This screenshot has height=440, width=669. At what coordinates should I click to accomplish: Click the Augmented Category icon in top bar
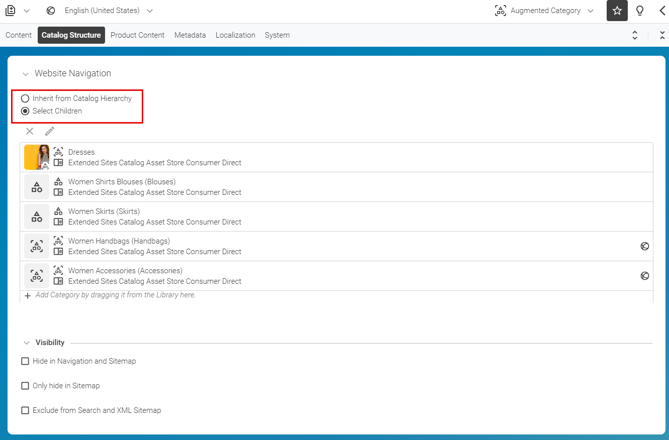click(500, 10)
